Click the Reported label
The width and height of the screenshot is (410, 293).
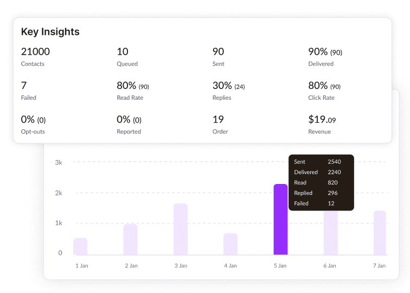click(x=129, y=132)
